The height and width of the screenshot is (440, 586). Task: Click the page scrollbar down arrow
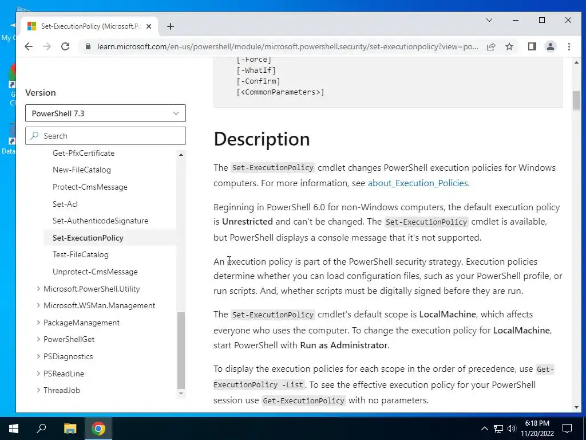576,407
